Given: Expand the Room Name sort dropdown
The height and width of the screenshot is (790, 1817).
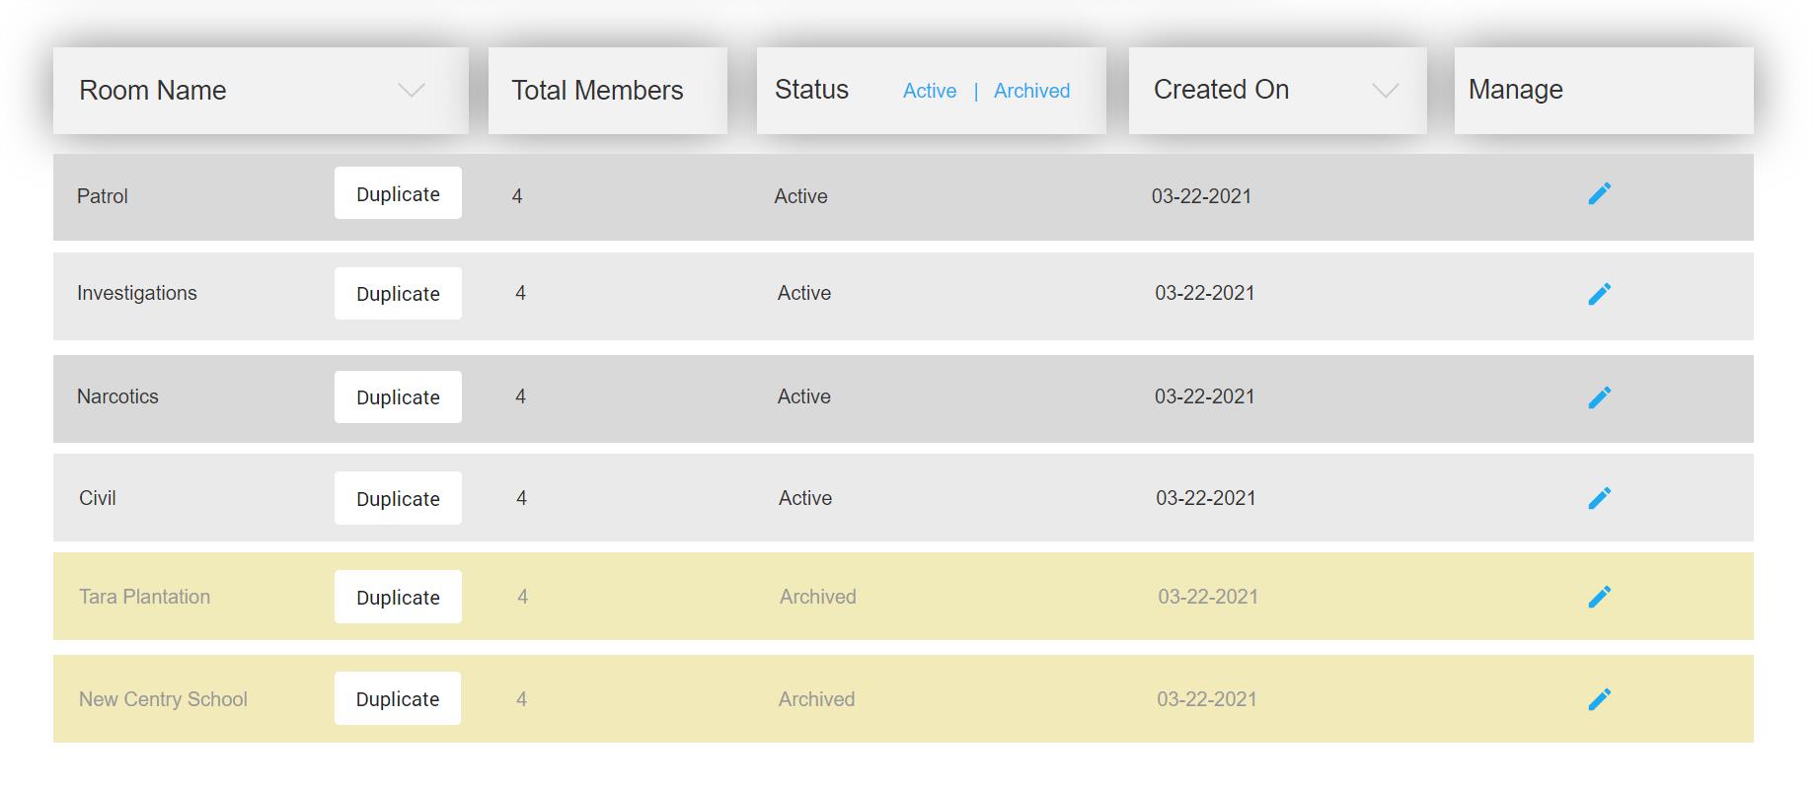Looking at the screenshot, I should point(411,91).
